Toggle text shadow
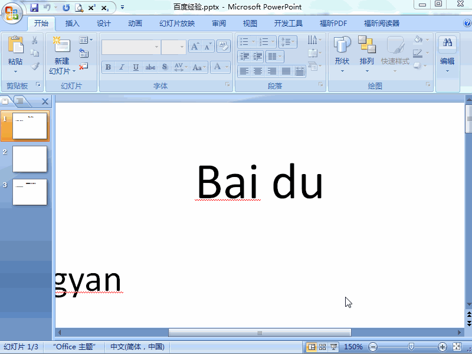 165,67
